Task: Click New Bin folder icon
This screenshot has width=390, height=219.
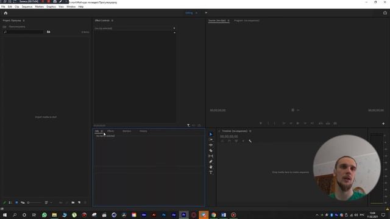Action: pyautogui.click(x=73, y=203)
